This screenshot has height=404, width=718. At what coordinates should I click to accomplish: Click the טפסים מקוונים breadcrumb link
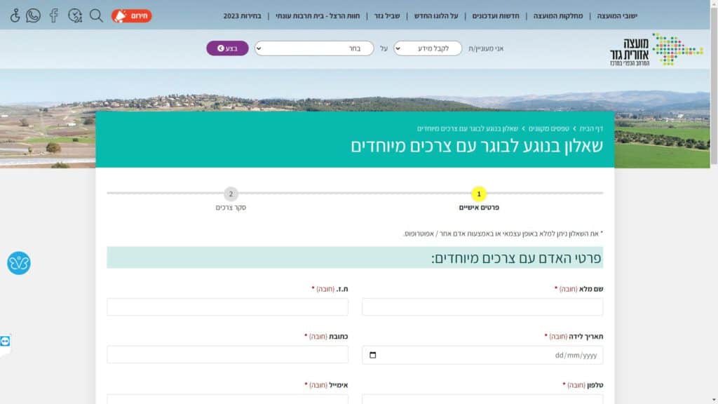coord(549,129)
